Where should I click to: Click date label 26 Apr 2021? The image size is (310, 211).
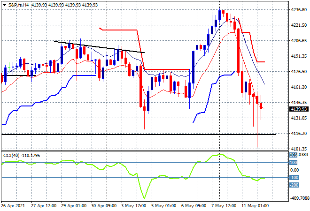13,206
